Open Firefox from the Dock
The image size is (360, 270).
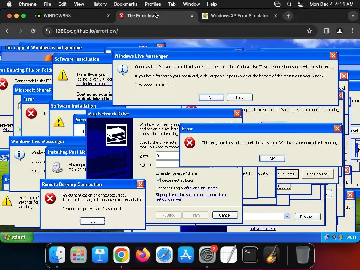click(143, 255)
